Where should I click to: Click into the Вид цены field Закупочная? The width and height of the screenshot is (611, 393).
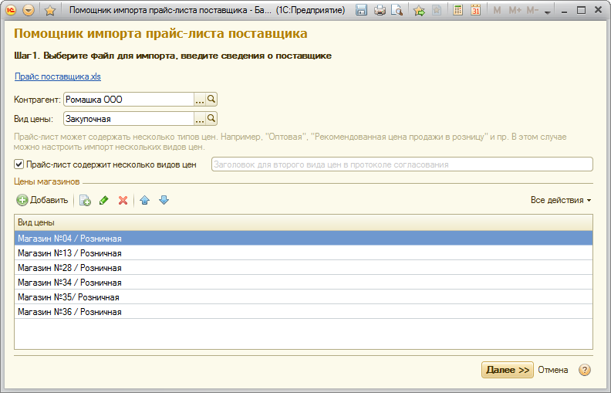[x=129, y=119]
